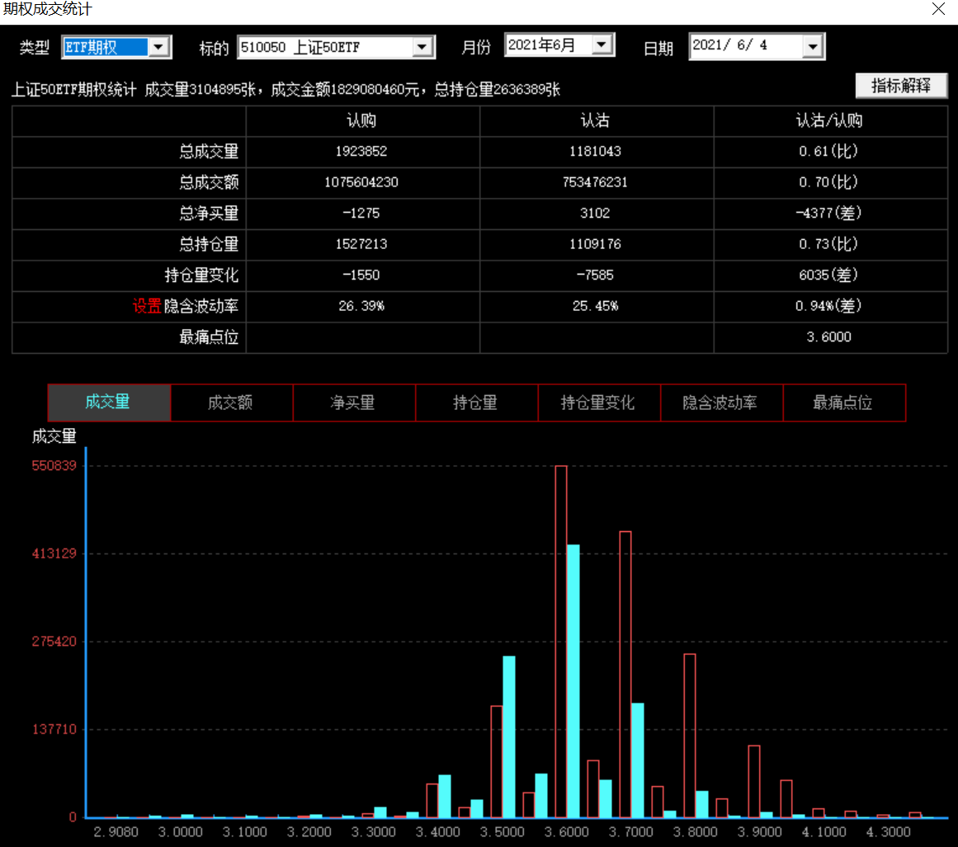Click the 3.6000 strike label on x-axis
Image resolution: width=958 pixels, height=847 pixels.
point(566,832)
